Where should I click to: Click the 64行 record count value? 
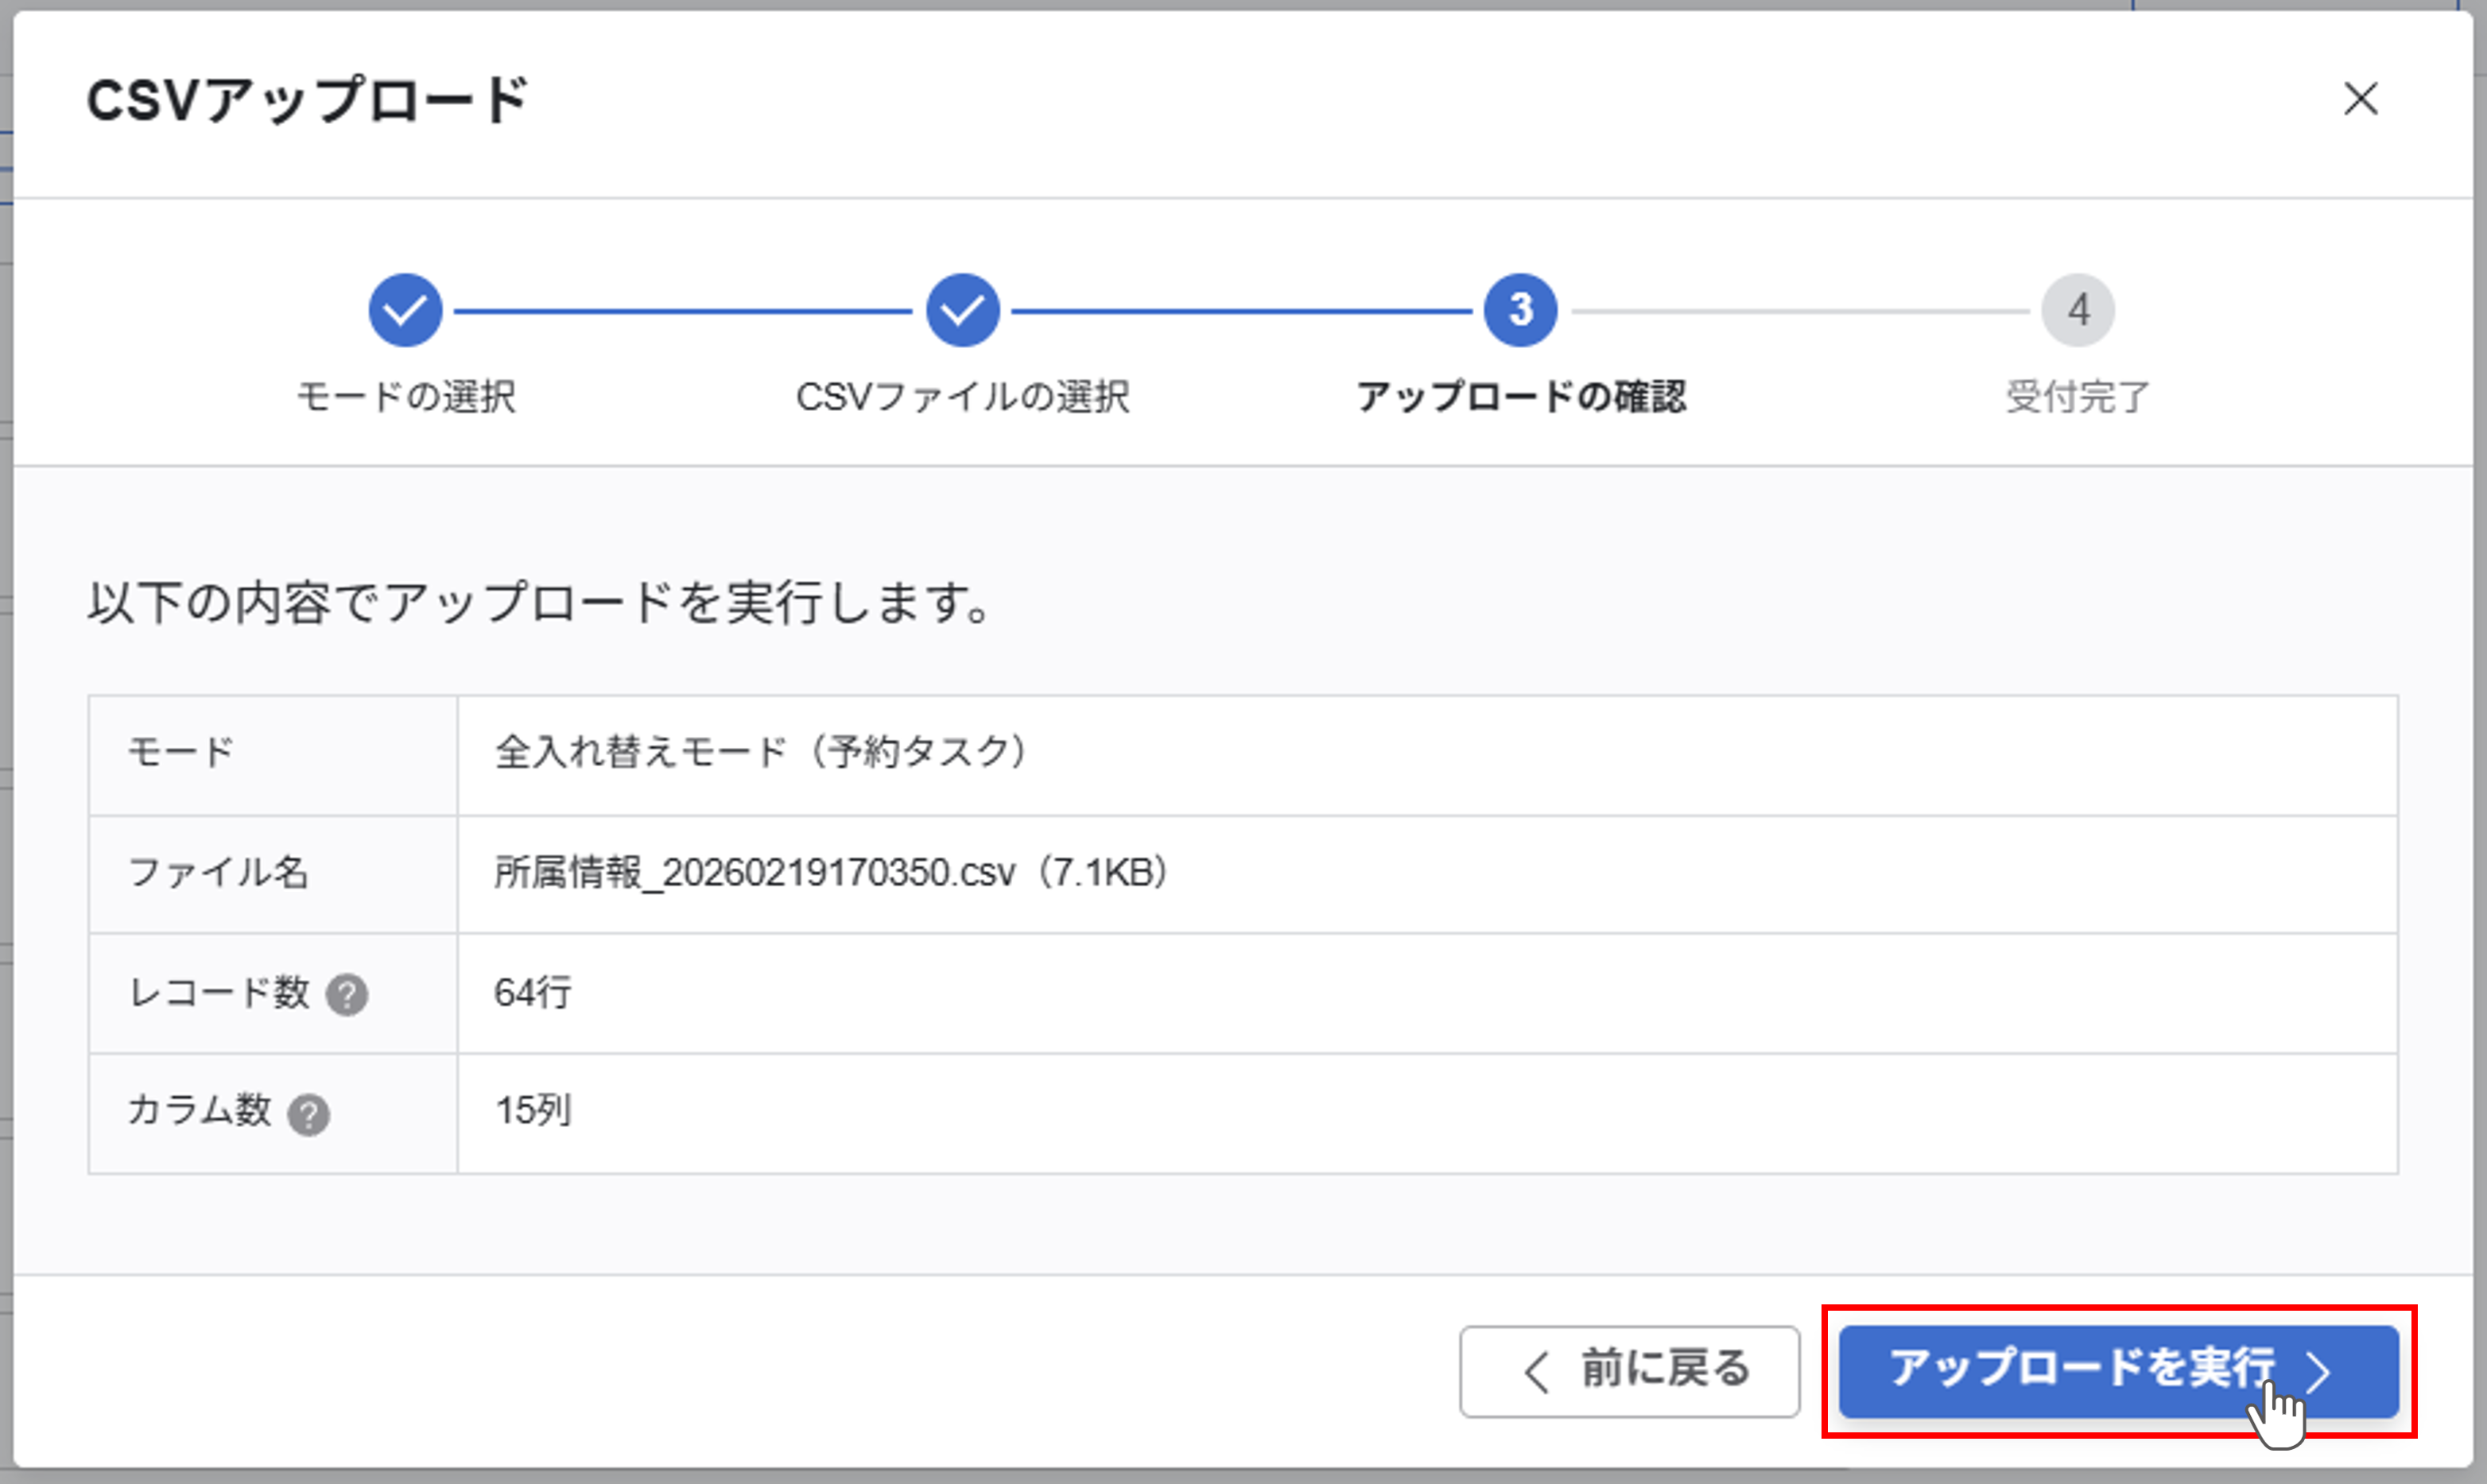coord(532,993)
